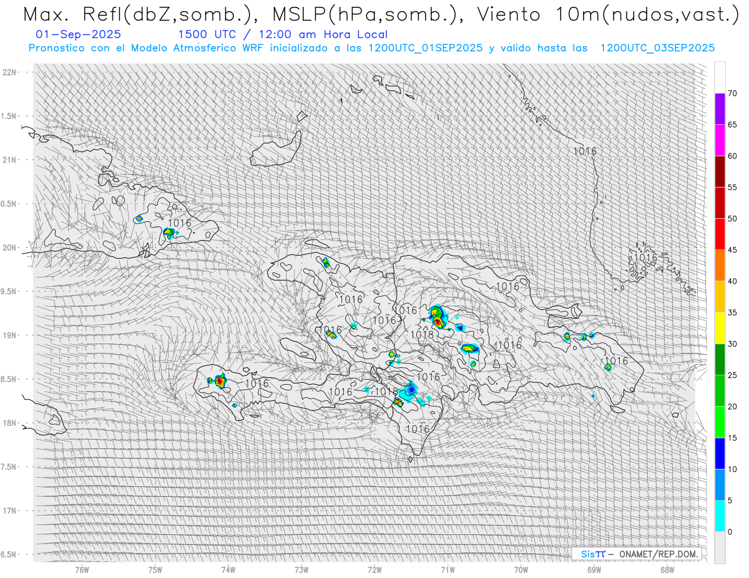Click the '19N' latitude axis label
Image resolution: width=749 pixels, height=578 pixels.
coord(9,335)
